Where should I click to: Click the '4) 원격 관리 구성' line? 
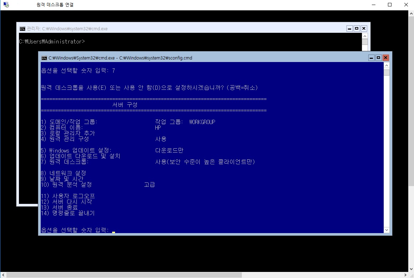click(x=65, y=139)
